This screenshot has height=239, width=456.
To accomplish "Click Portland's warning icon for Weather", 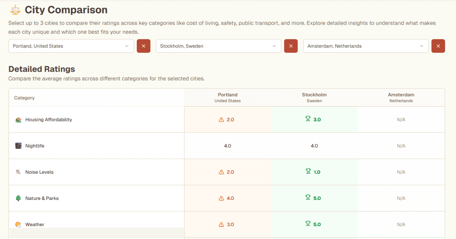I will coord(221,225).
